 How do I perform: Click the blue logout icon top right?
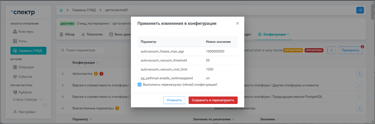click(360, 10)
